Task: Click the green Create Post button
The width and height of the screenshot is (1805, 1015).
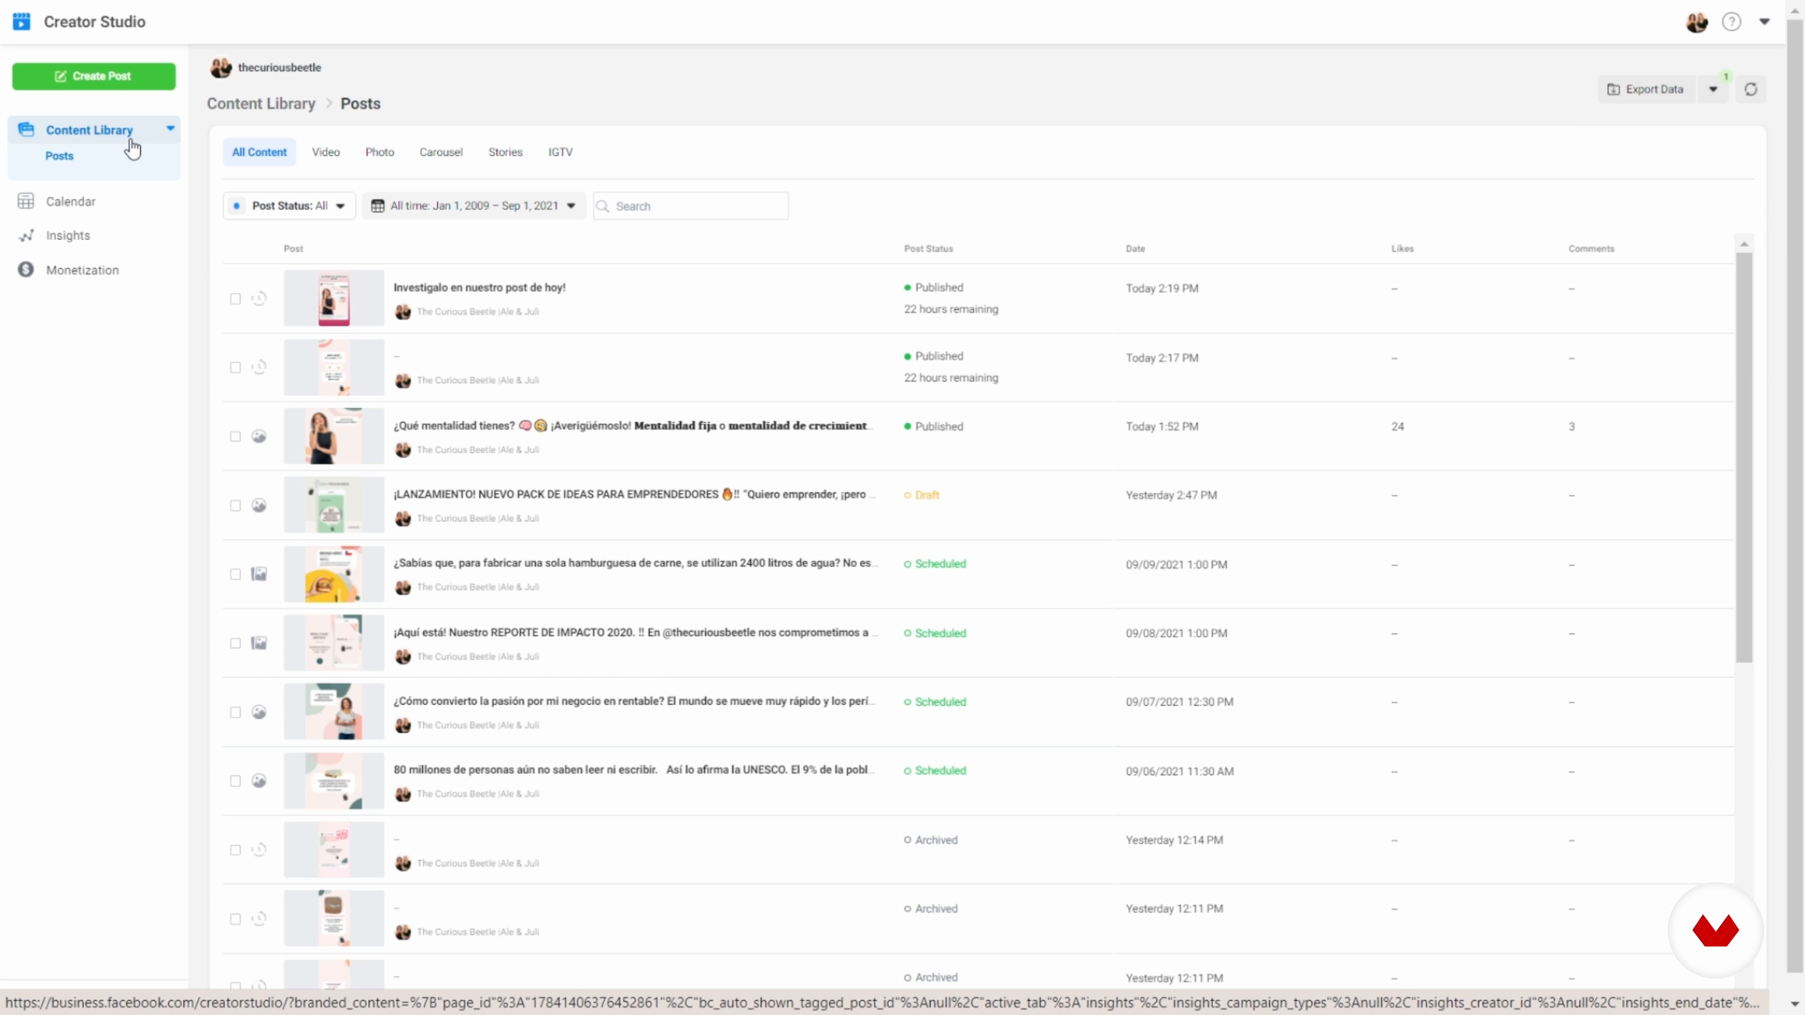Action: (94, 76)
